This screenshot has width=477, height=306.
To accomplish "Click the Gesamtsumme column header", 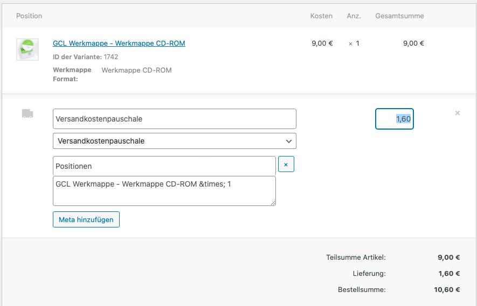I will click(399, 16).
